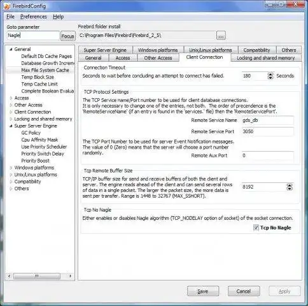Screen dimensions: 308x306
Task: Click the Remote Service Port field
Action: (268, 131)
